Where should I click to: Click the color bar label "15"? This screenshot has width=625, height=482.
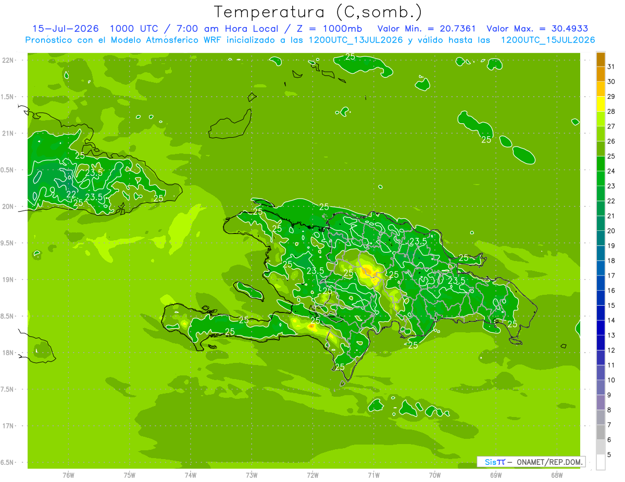(x=611, y=305)
